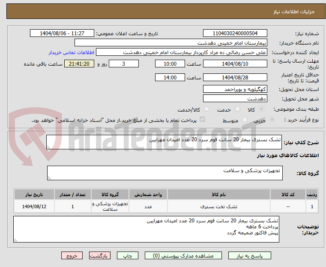Click the توضیحات خریدار text area
Viewport: 326px width, 267px height.
[x=146, y=229]
